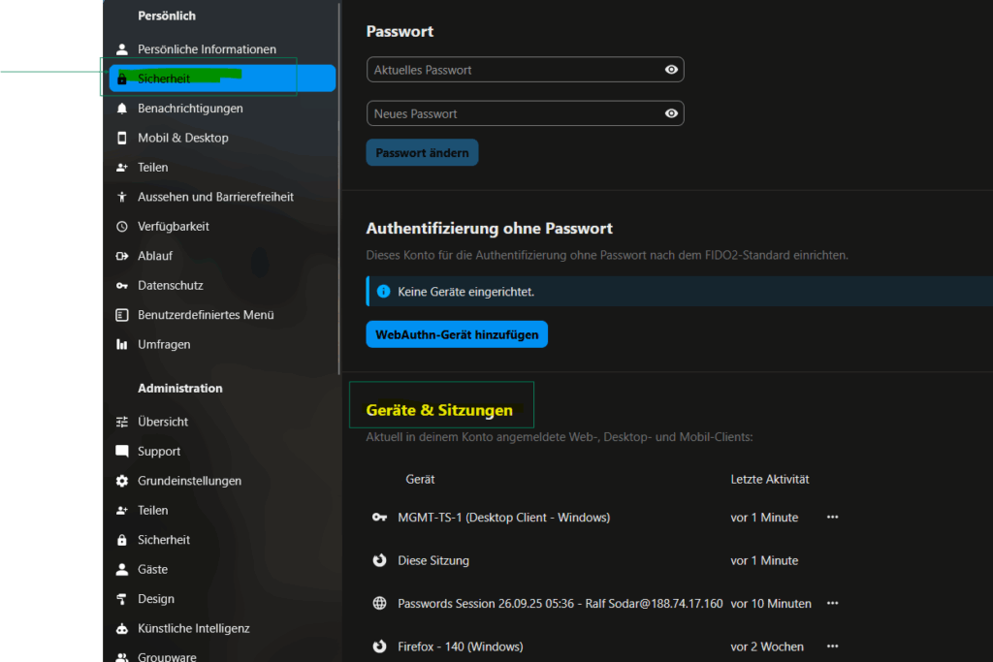Click the key icon next to MGMT-TS-1

(x=379, y=517)
